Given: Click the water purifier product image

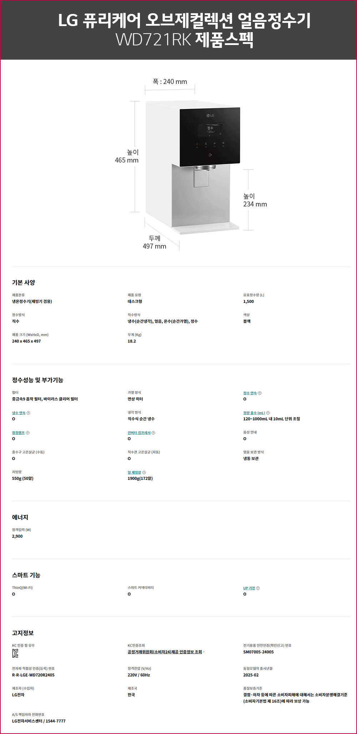Looking at the screenshot, I should [192, 167].
